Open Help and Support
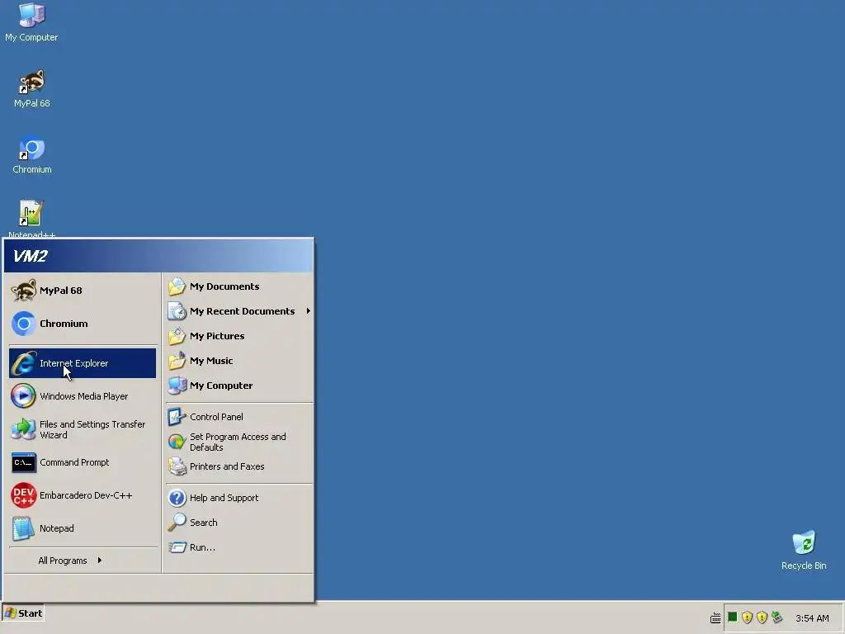Viewport: 845px width, 634px height. (x=239, y=498)
